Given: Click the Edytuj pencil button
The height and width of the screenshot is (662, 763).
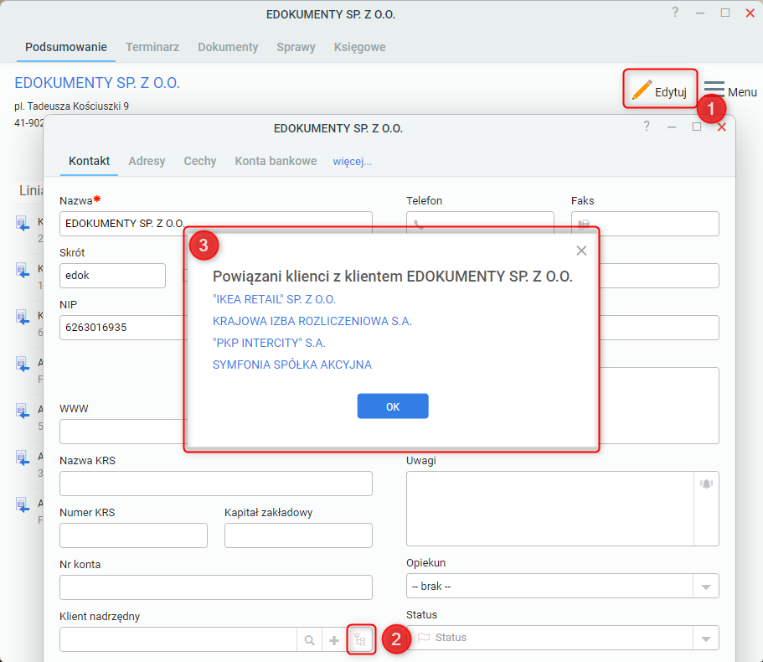Looking at the screenshot, I should [660, 91].
